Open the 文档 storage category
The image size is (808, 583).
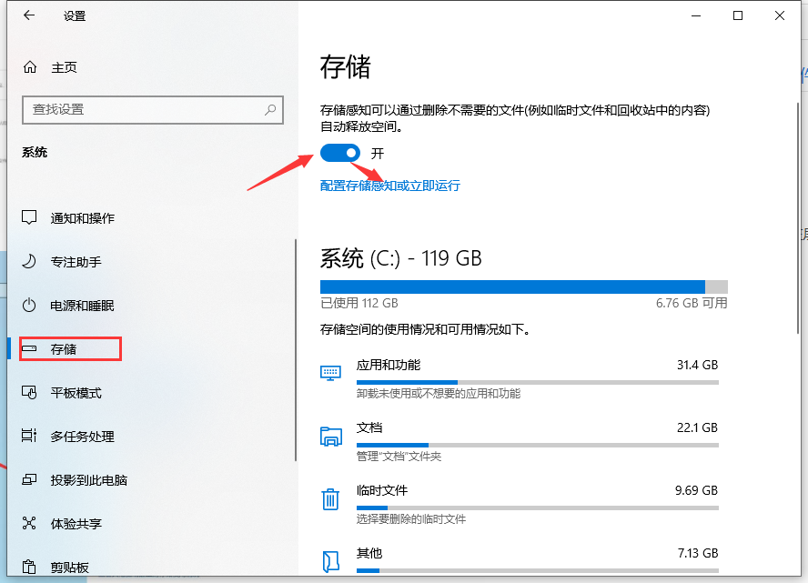click(x=369, y=427)
